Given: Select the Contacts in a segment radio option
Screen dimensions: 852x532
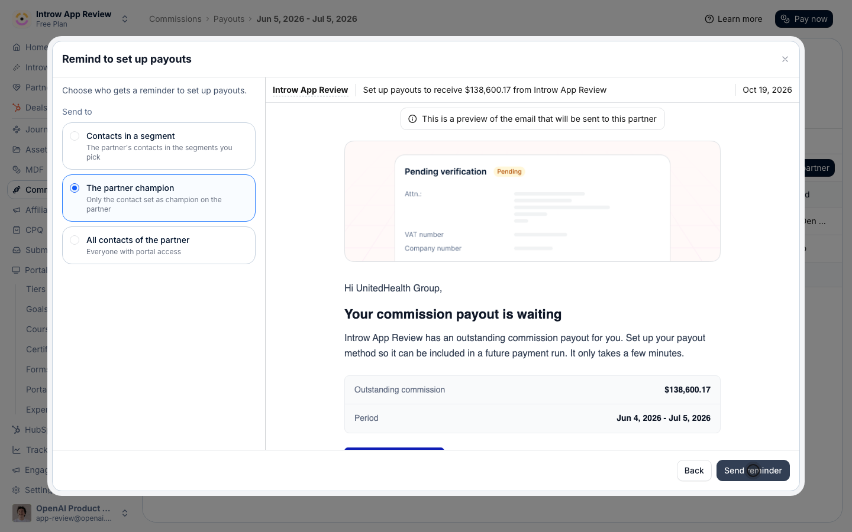Looking at the screenshot, I should [x=159, y=146].
